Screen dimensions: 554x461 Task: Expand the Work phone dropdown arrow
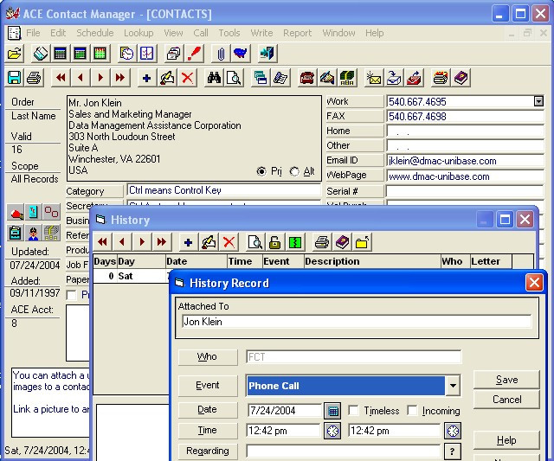pos(538,102)
